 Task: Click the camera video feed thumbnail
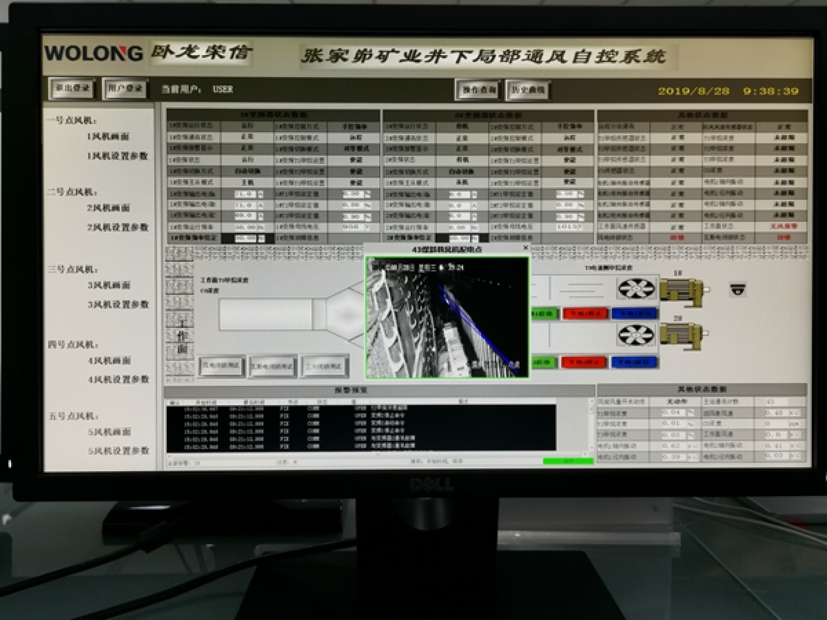click(x=447, y=318)
